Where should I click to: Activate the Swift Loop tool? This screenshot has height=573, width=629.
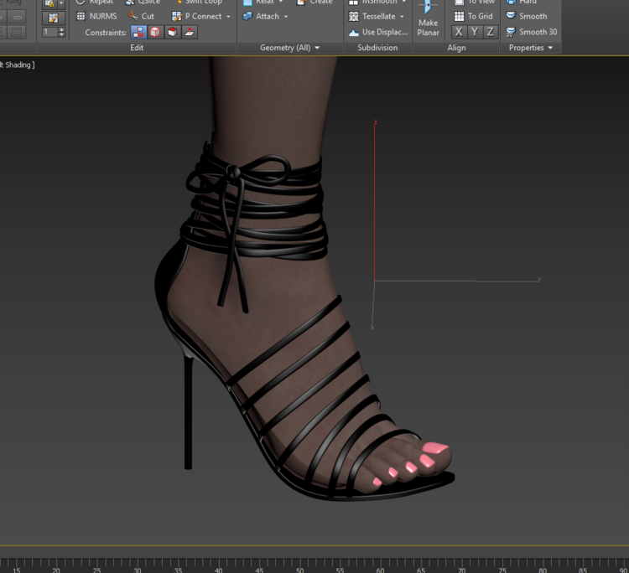click(199, 2)
